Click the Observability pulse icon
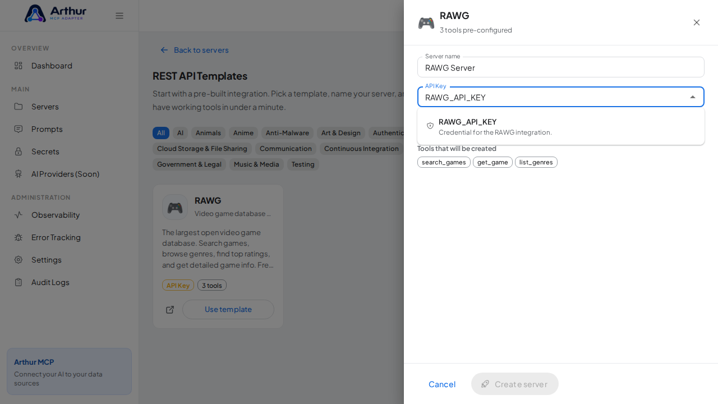The width and height of the screenshot is (718, 404). click(x=19, y=215)
